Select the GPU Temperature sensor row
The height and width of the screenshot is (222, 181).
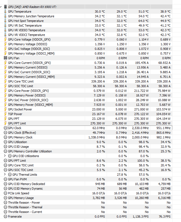tap(86, 12)
